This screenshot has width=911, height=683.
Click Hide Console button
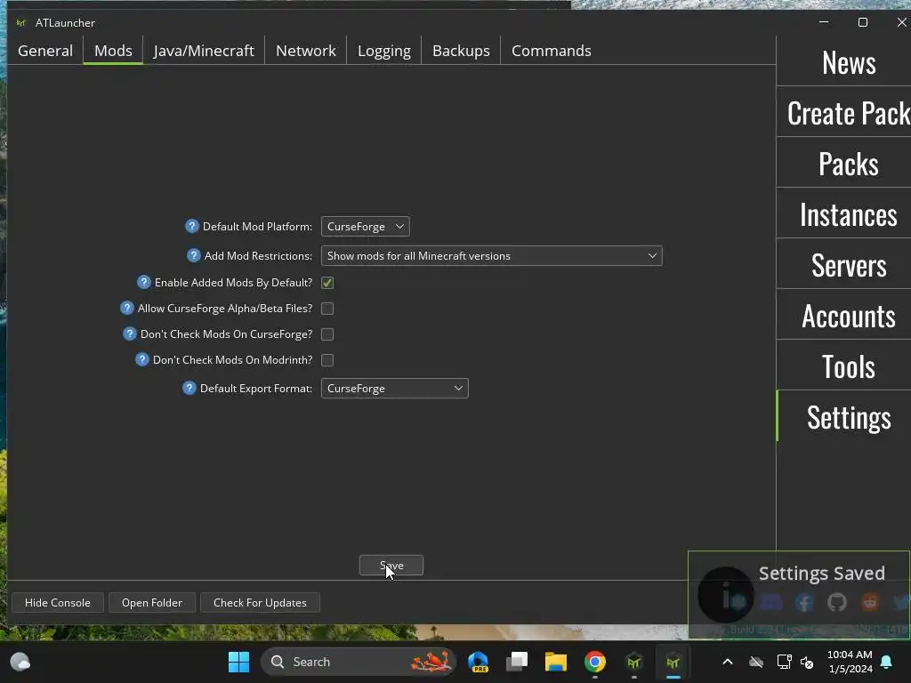58,602
